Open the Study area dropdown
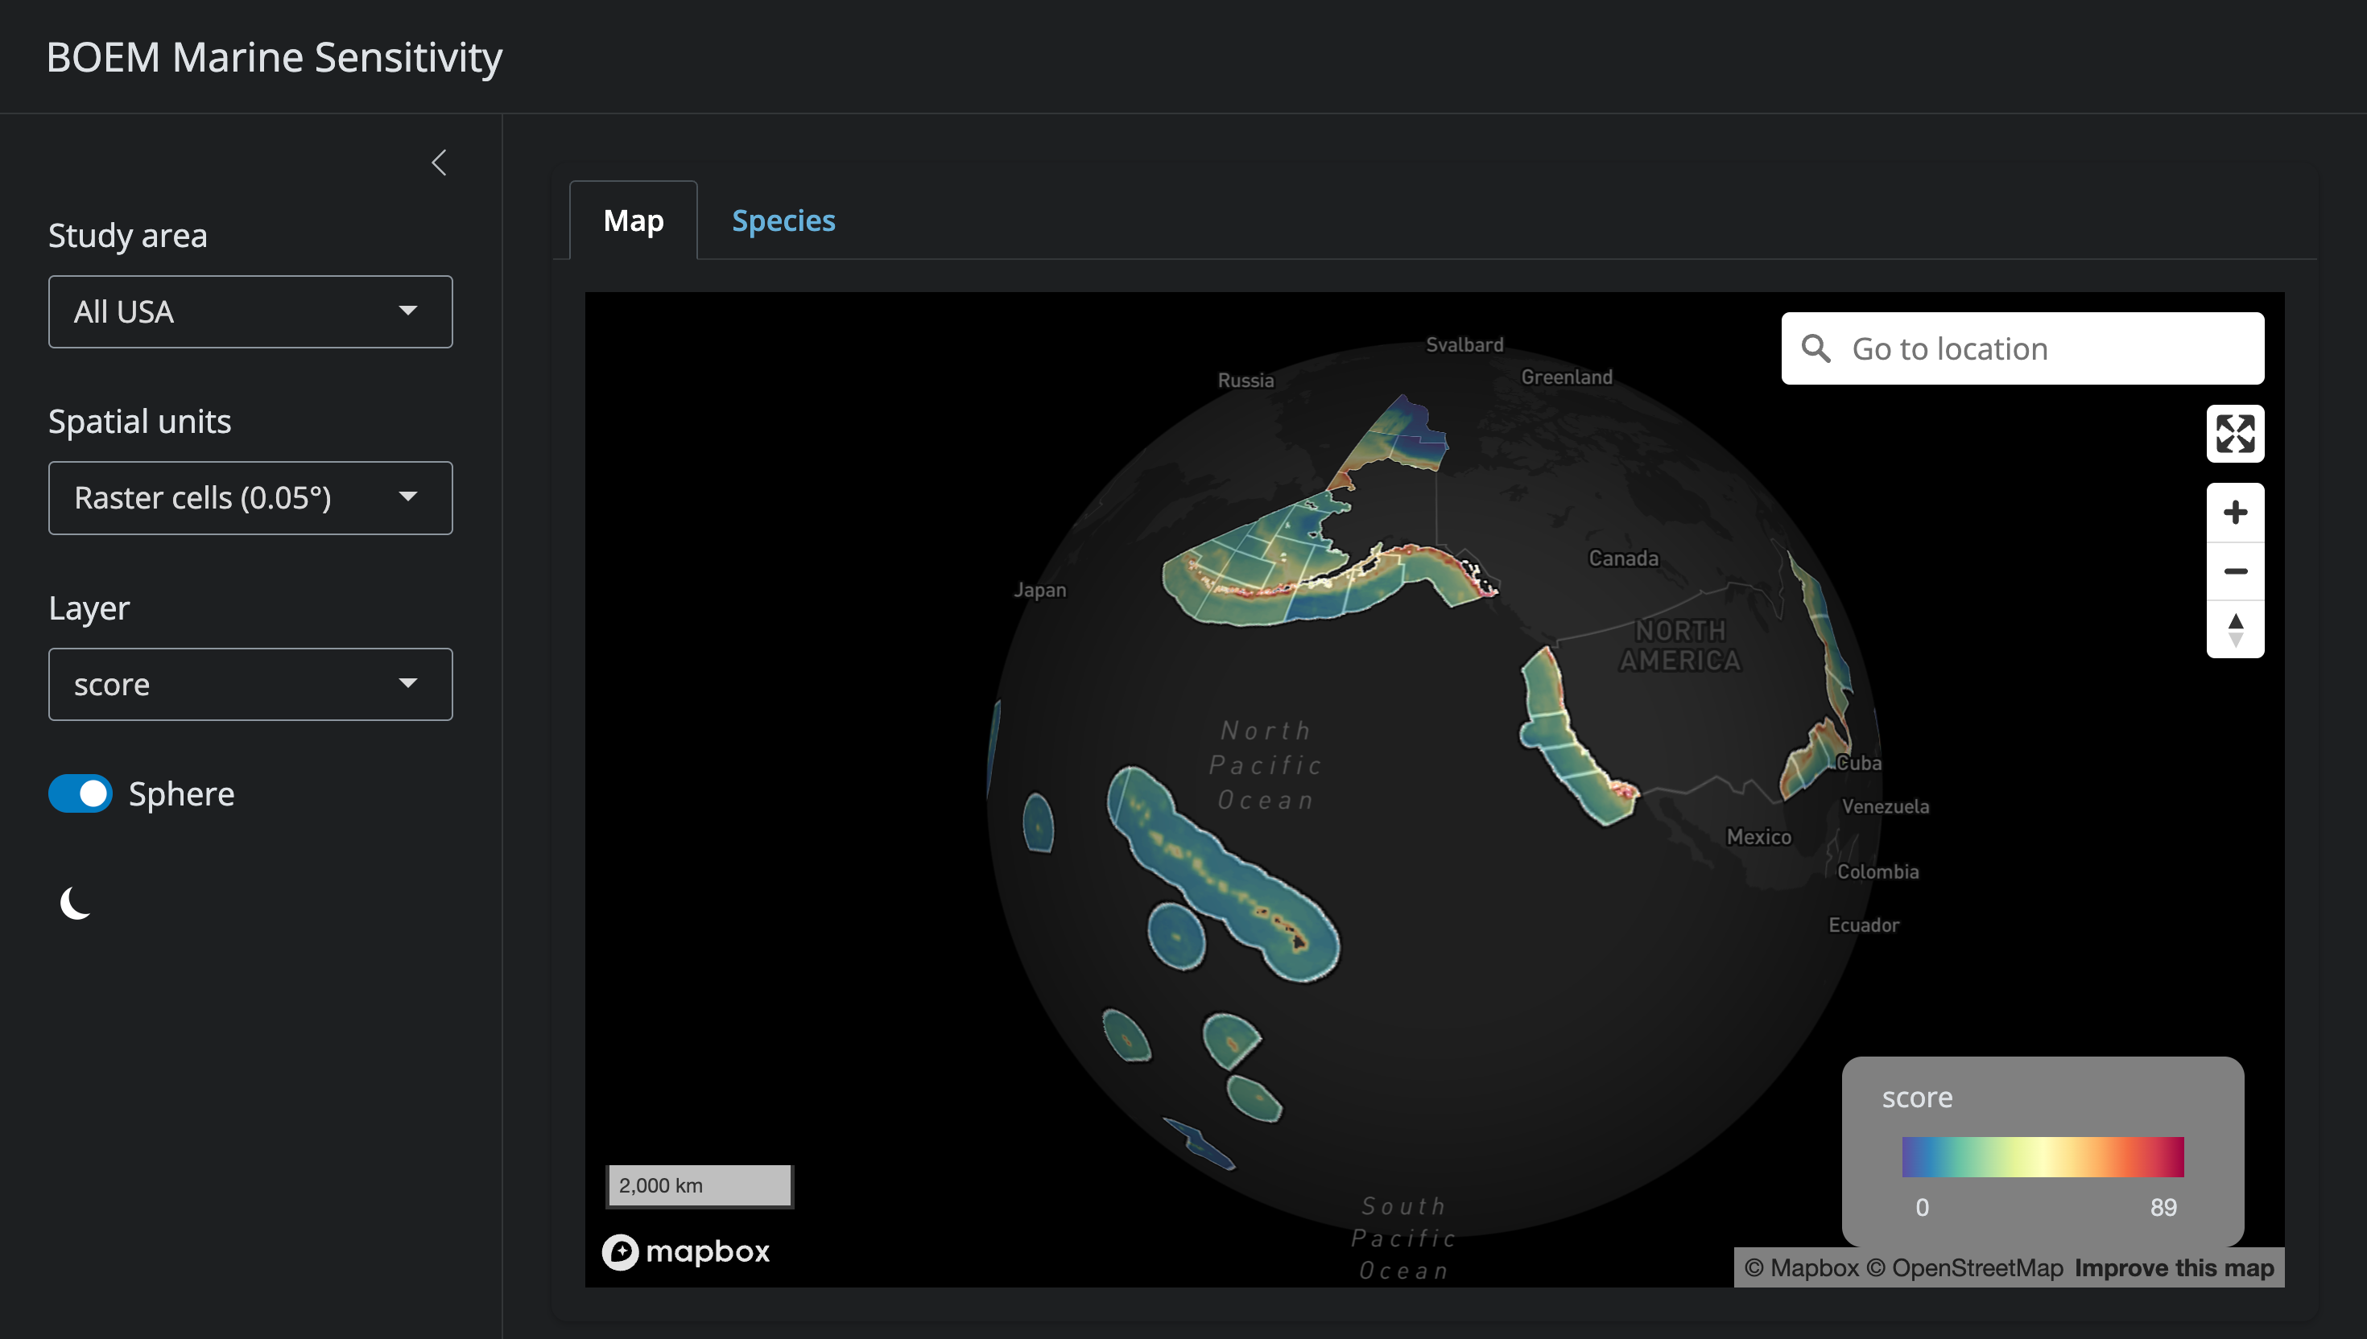Screen dimensions: 2367x1339 point(250,311)
